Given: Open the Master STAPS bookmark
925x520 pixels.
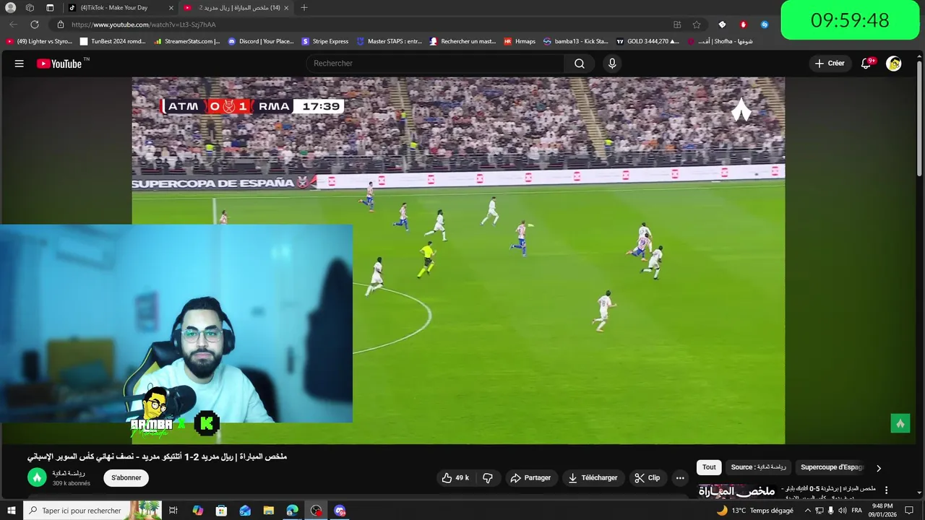Looking at the screenshot, I should (x=389, y=41).
